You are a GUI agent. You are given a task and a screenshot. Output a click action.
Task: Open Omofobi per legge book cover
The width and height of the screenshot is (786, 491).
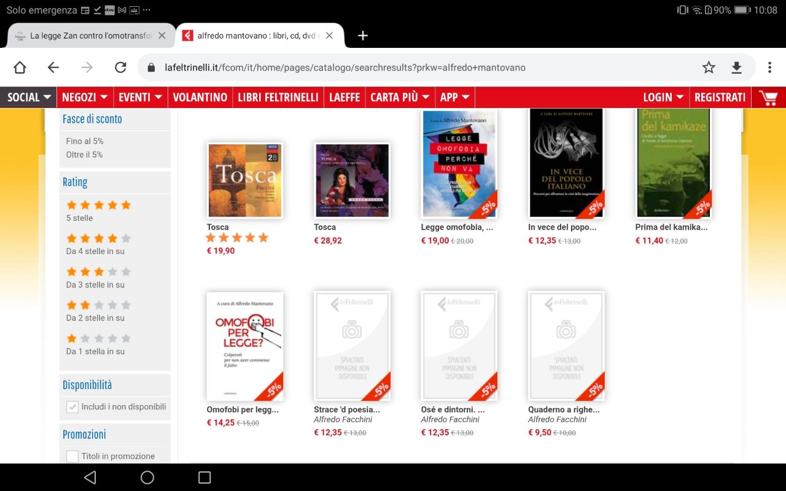point(245,346)
